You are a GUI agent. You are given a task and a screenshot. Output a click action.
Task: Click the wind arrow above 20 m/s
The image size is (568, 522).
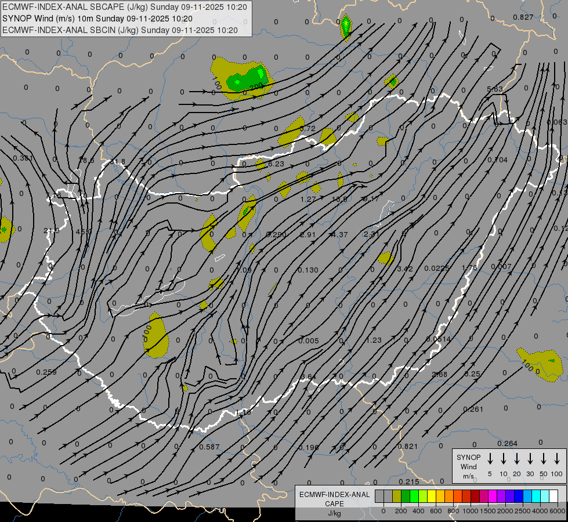click(516, 459)
